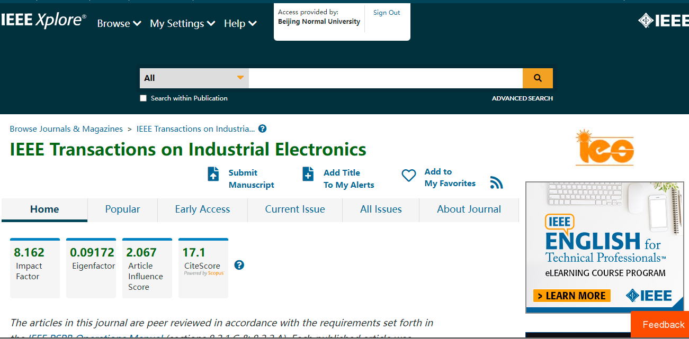Screen dimensions: 689x339
Task: Click the question mark next to CiteScore
Action: pos(239,265)
